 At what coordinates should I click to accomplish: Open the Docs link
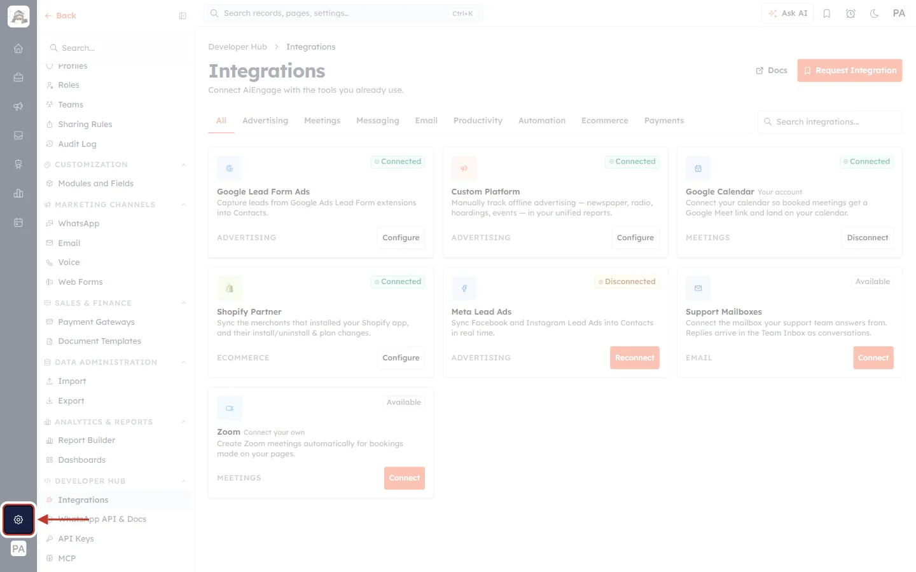(x=772, y=71)
